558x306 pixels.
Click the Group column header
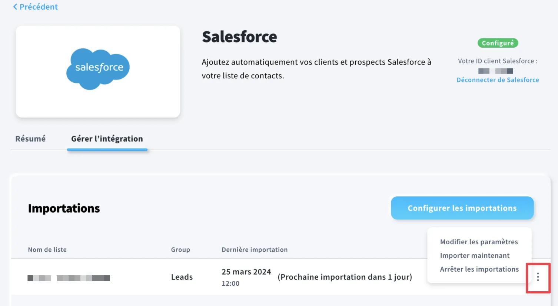coord(180,250)
